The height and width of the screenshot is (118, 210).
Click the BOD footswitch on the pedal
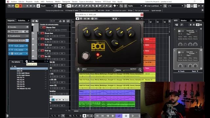point(86,56)
